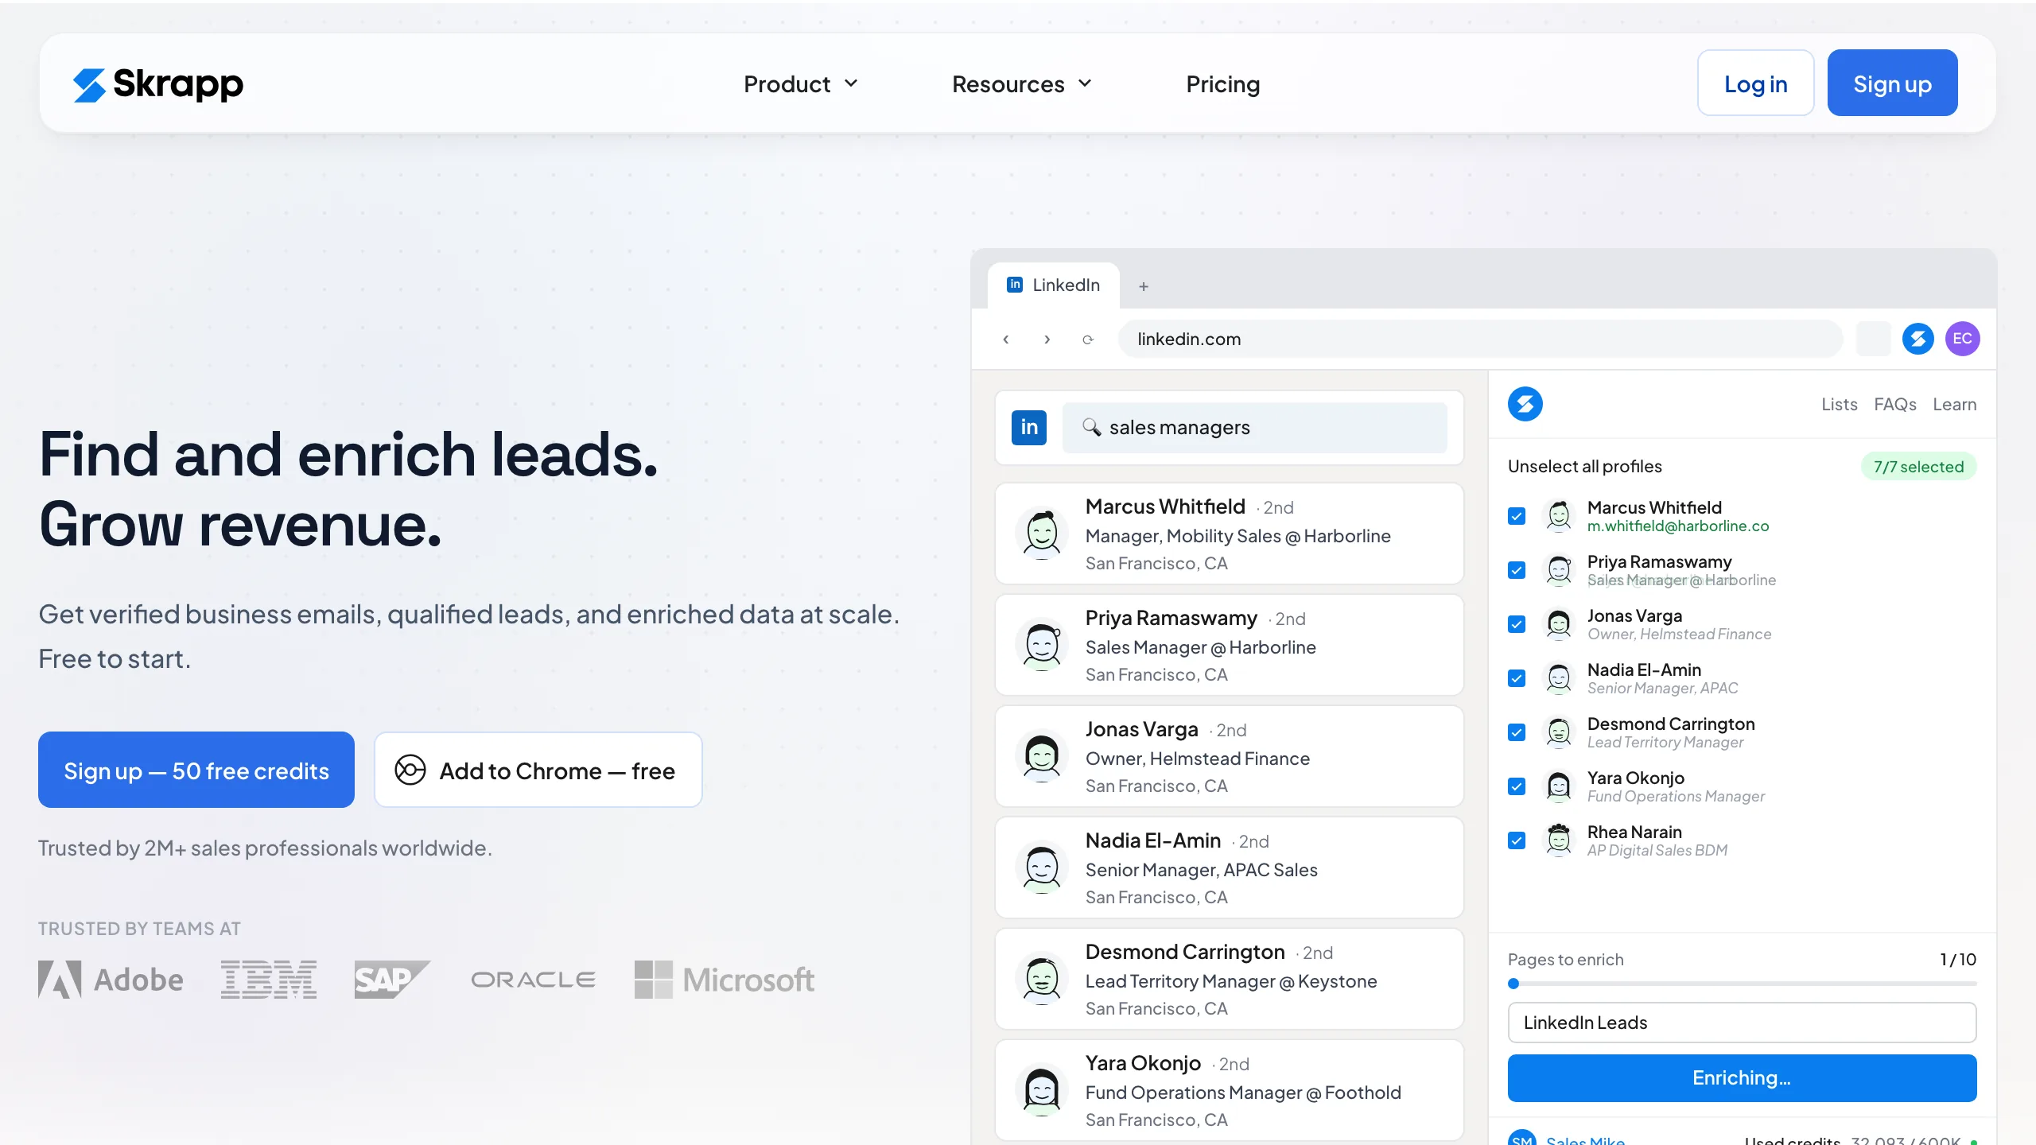Uncheck Priya Ramaswamy in Skrapp panel

[x=1517, y=570]
